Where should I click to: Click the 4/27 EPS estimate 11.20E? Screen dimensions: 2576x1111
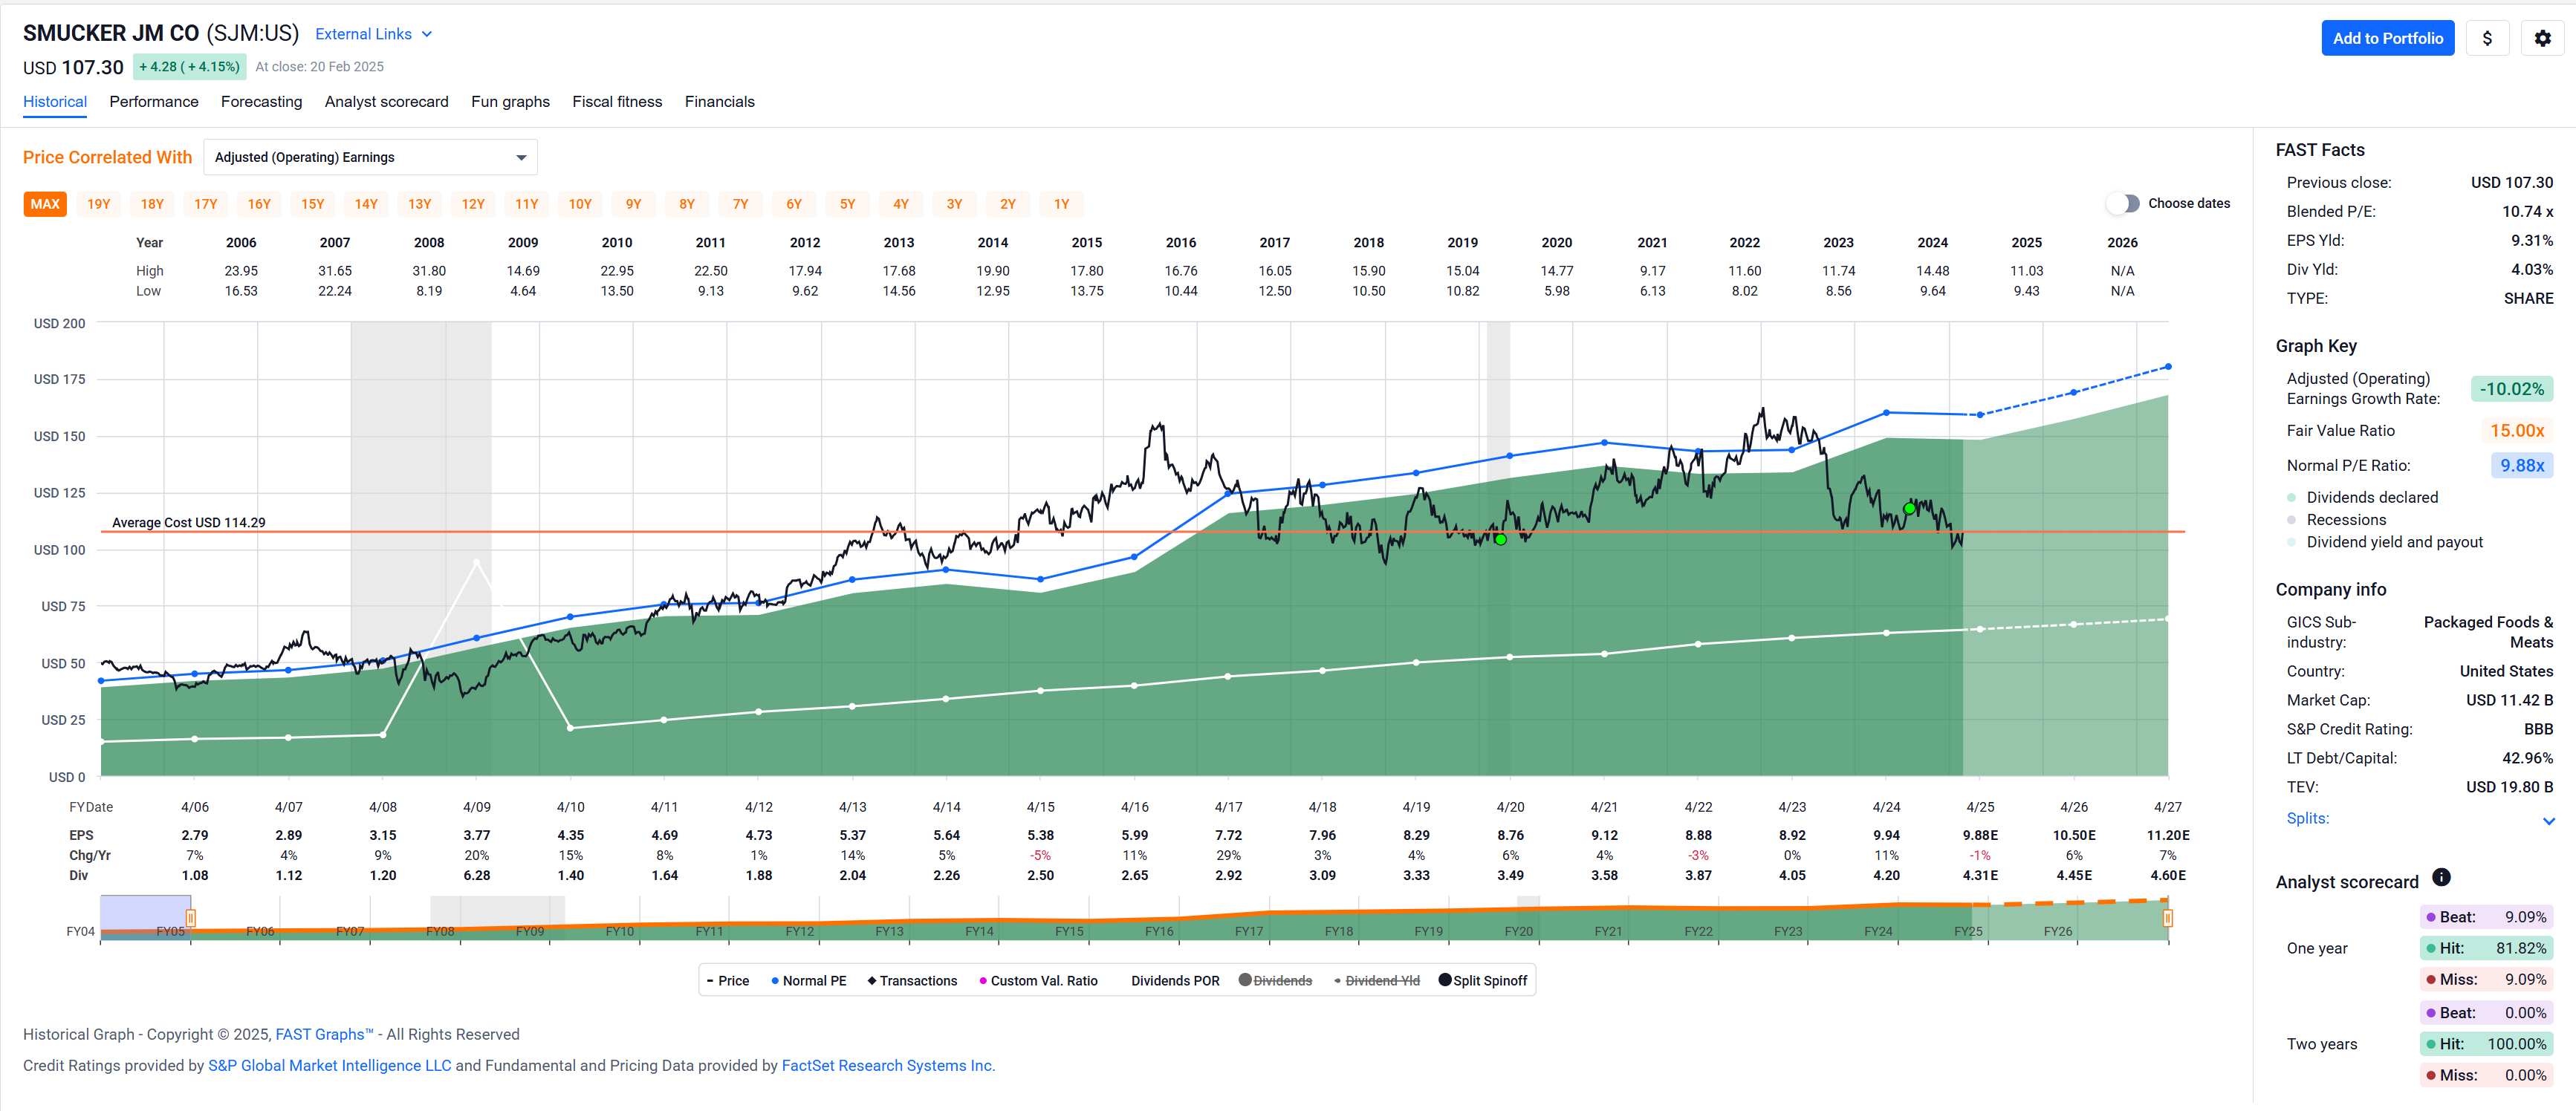(x=2167, y=835)
